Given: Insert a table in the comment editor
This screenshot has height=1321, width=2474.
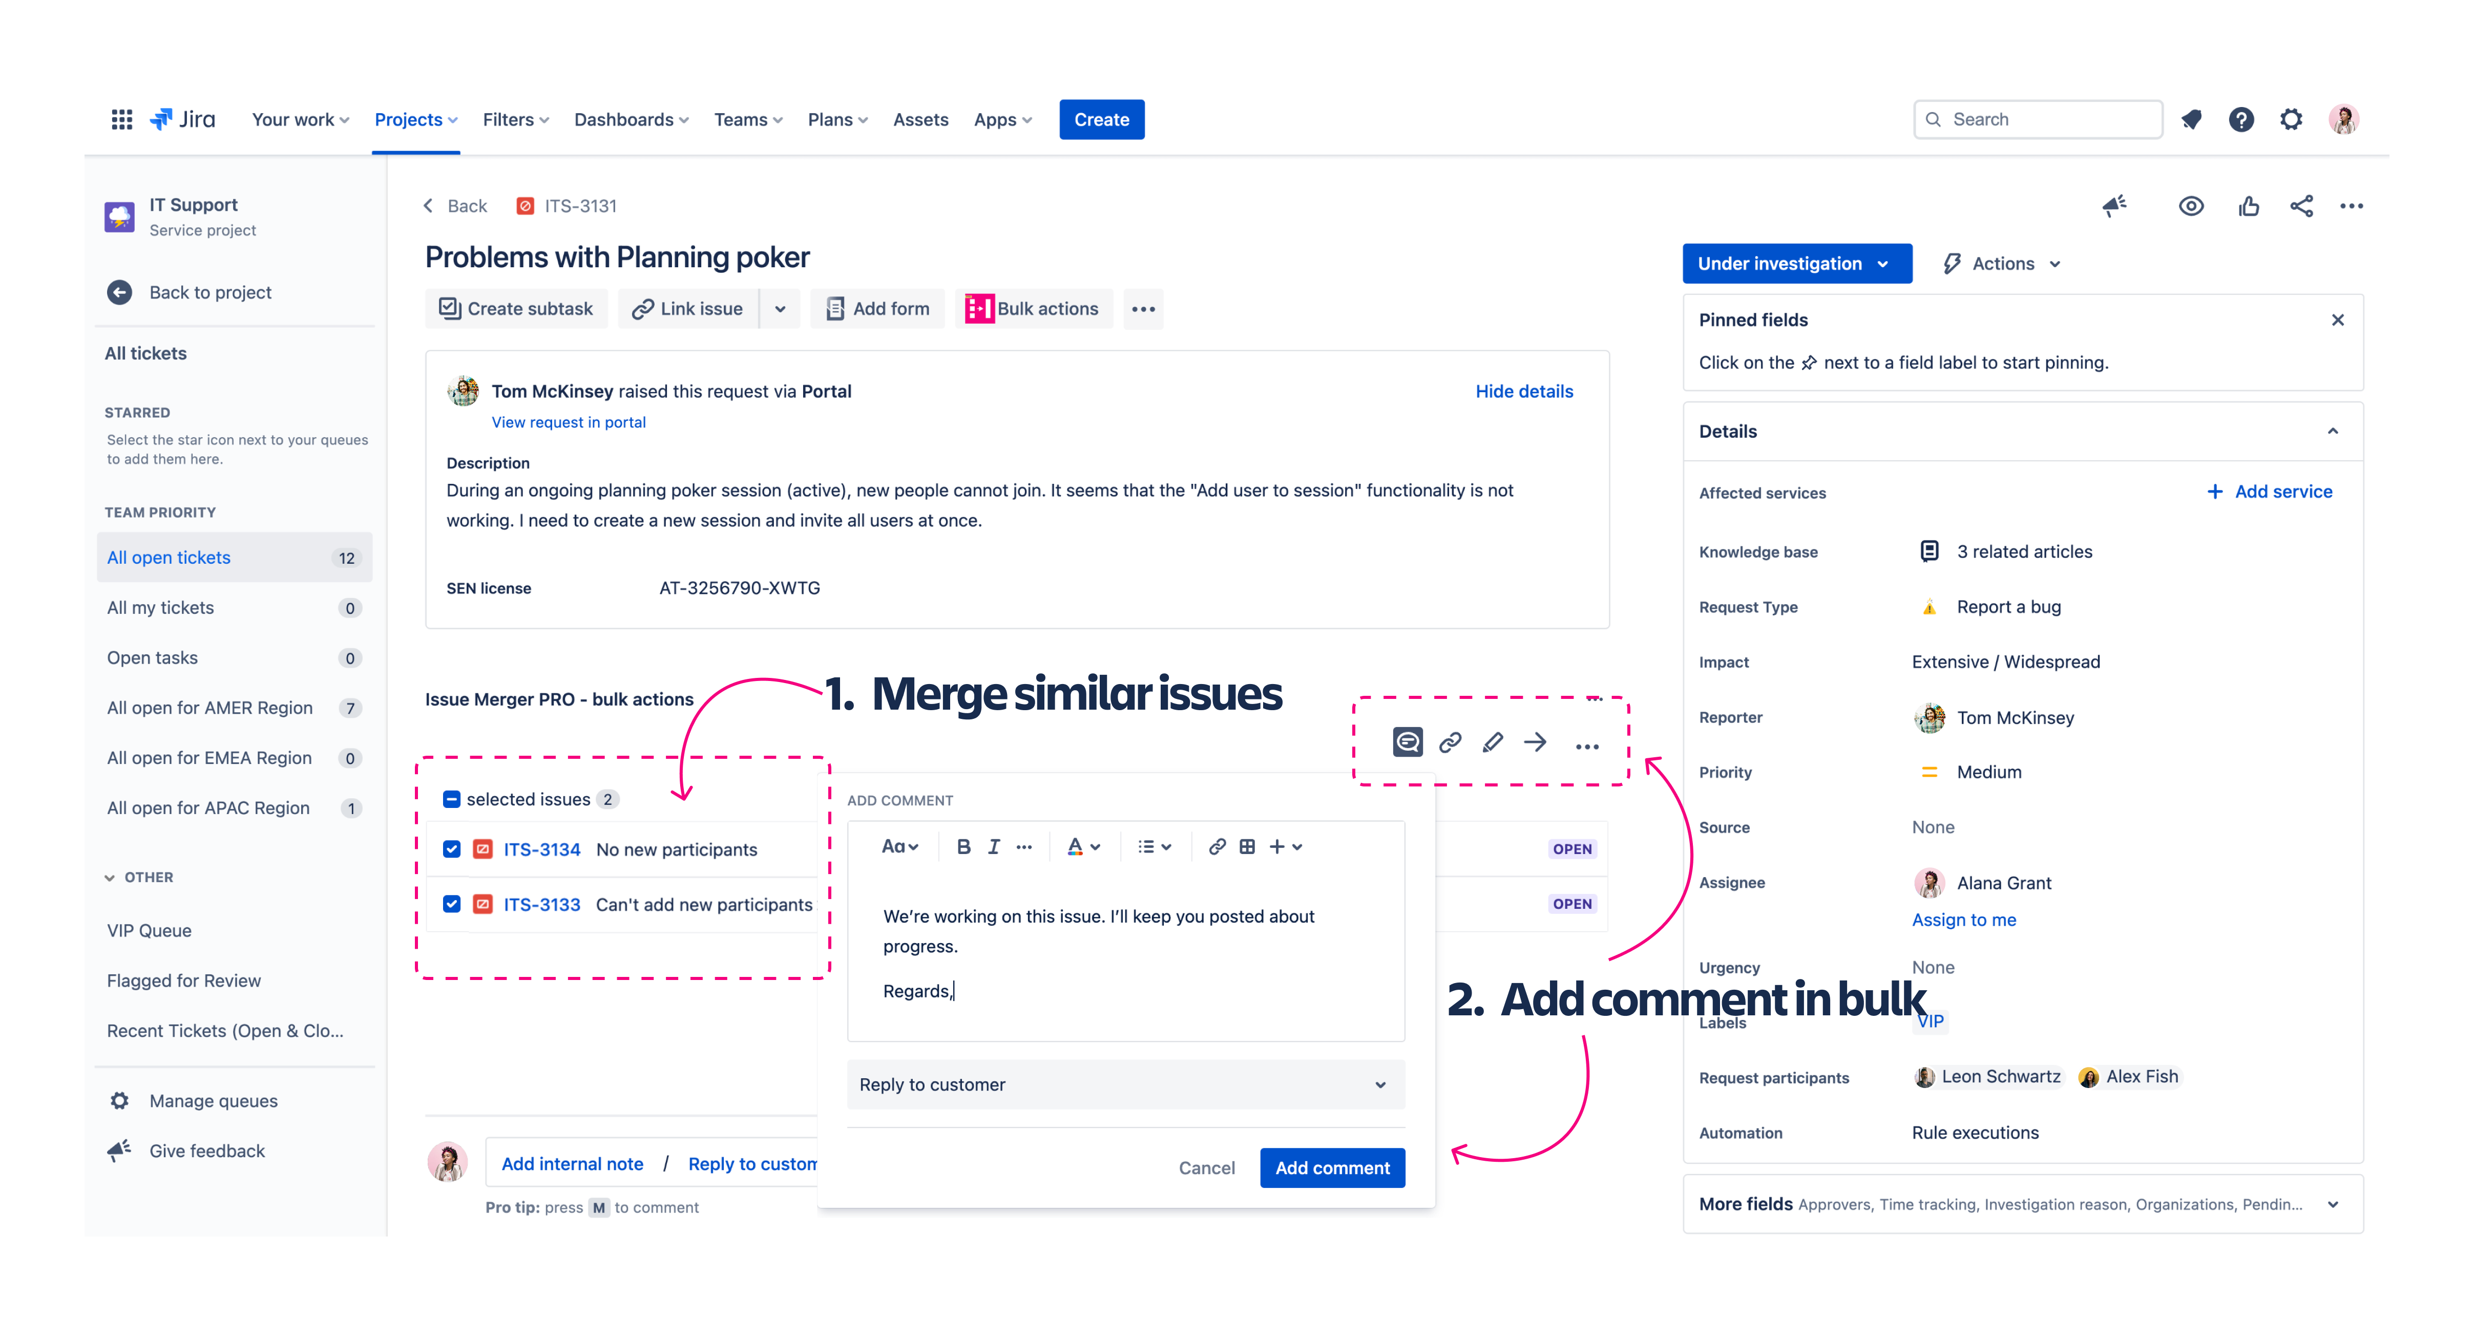Looking at the screenshot, I should pos(1246,846).
